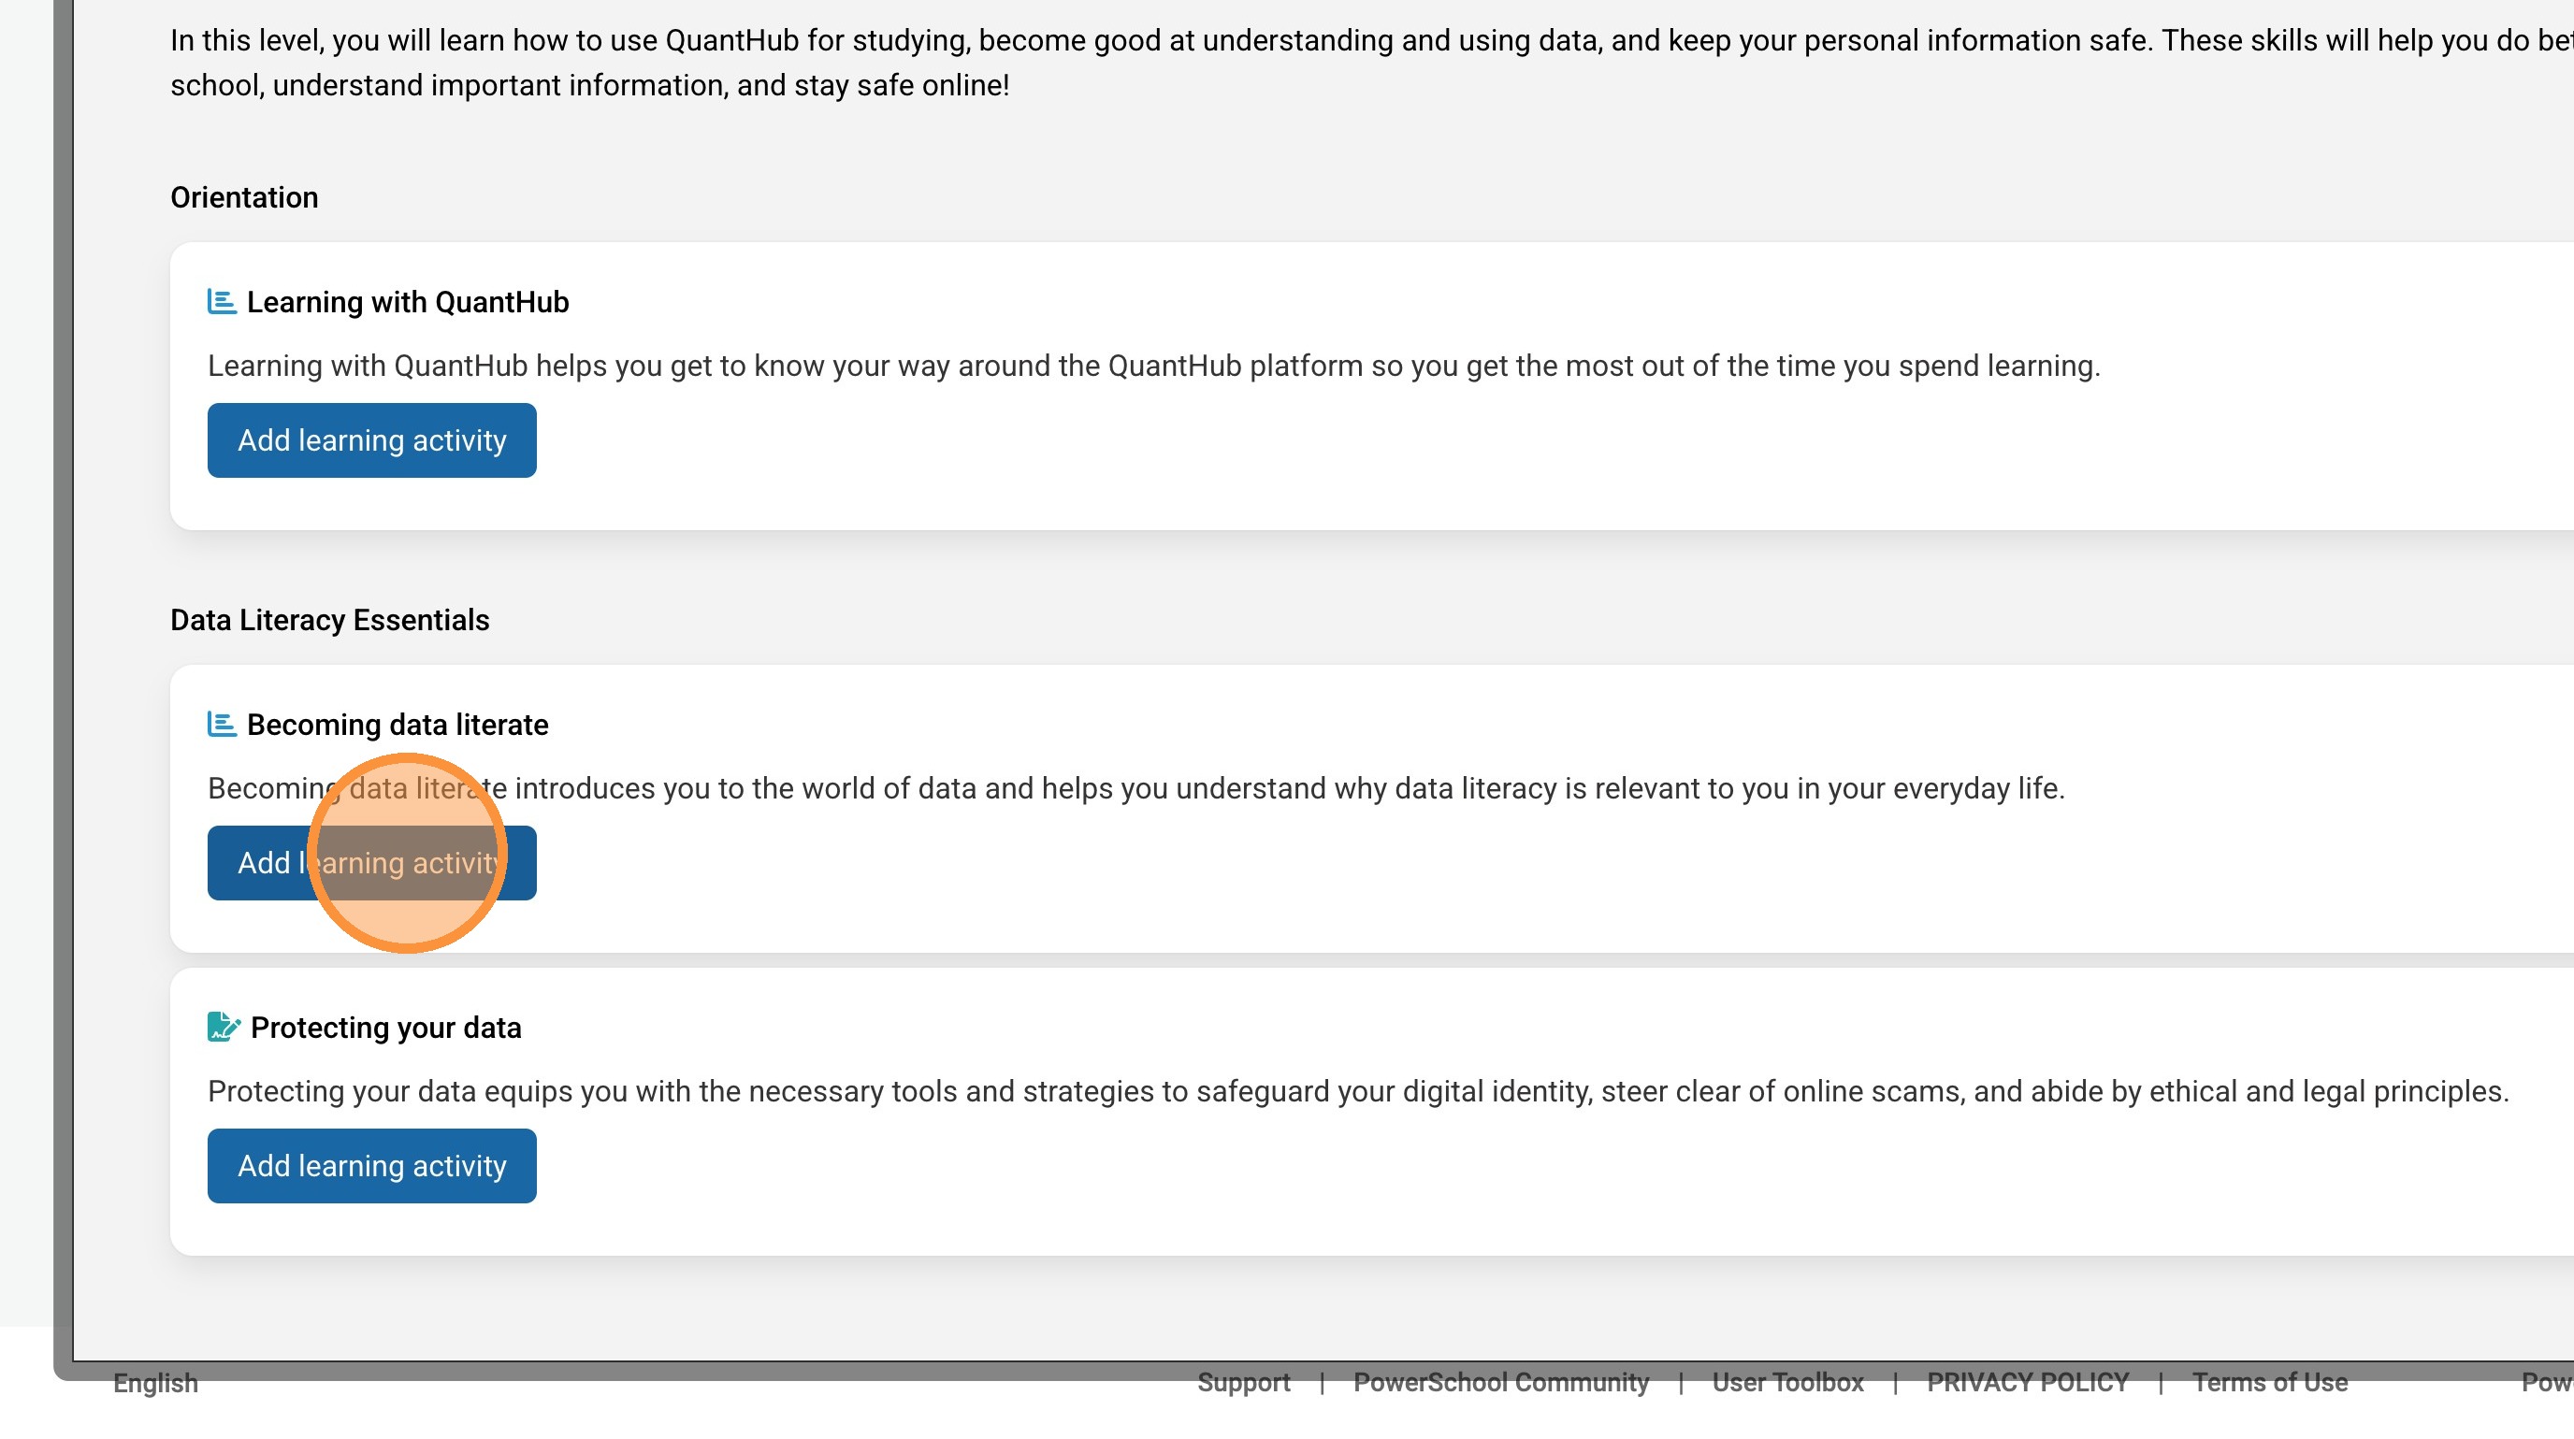
Task: Click the Becoming data literate lesson icon
Action: pos(222,724)
